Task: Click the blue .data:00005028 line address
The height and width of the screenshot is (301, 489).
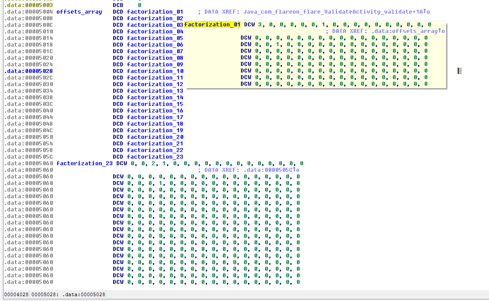Action: click(29, 71)
